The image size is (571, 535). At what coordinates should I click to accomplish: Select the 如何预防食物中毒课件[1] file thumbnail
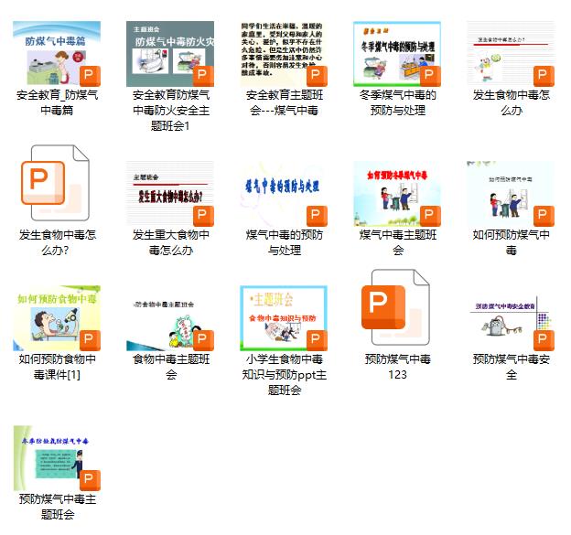(57, 317)
